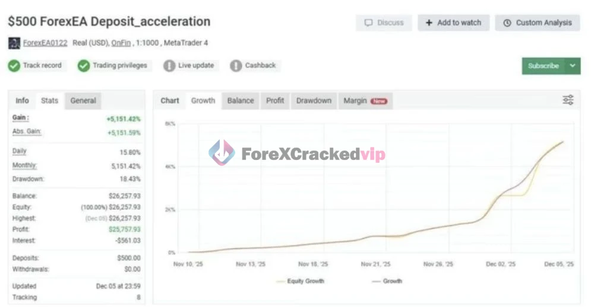Open the OnFin broker link
The height and width of the screenshot is (307, 594).
click(121, 43)
